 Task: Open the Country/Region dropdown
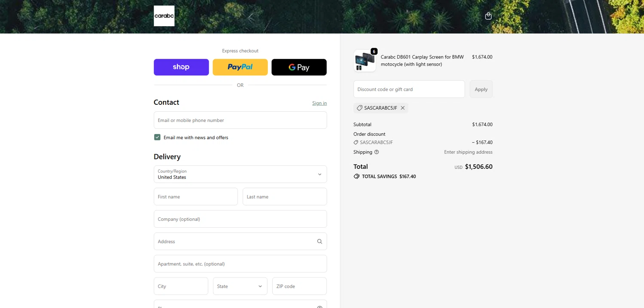coord(240,174)
